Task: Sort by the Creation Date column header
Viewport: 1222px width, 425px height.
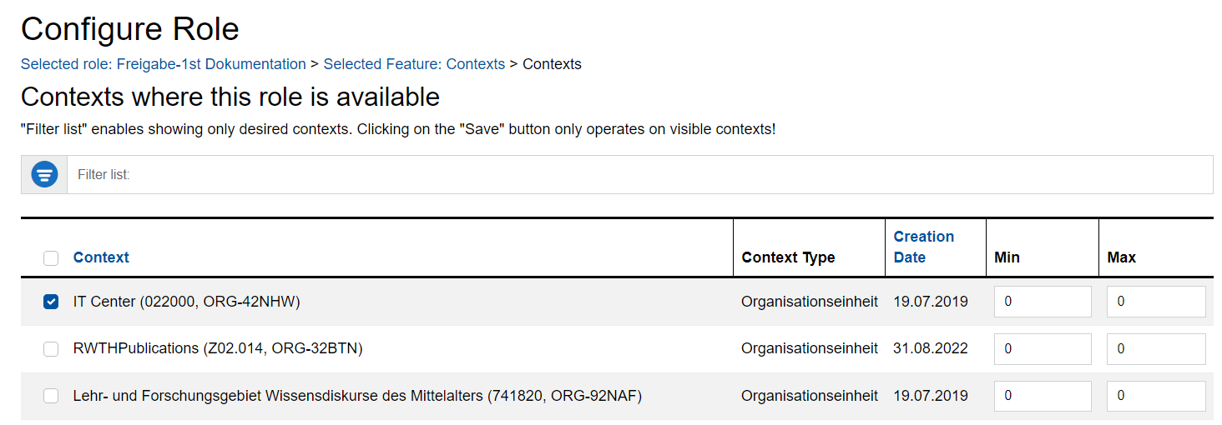Action: 923,247
